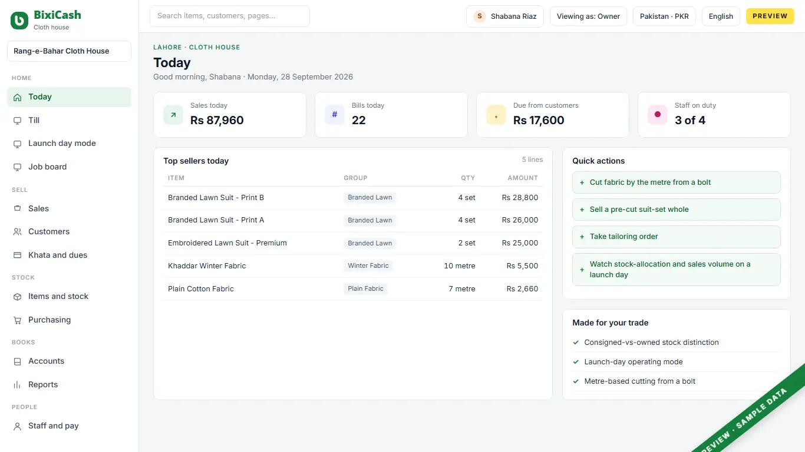Open the Viewing as: Owner role selector
The height and width of the screenshot is (452, 805).
[x=588, y=16]
